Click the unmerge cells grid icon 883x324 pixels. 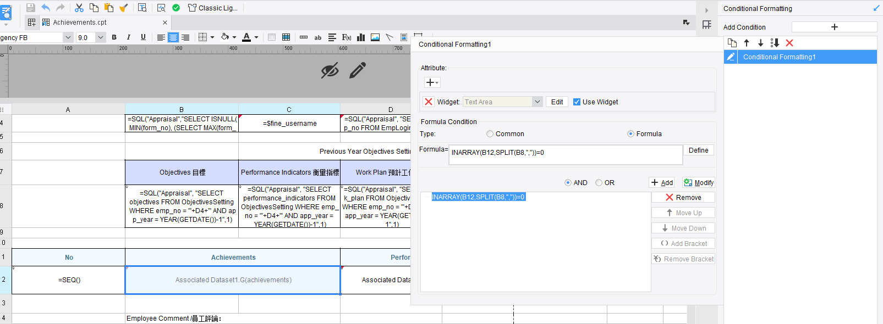click(x=286, y=37)
